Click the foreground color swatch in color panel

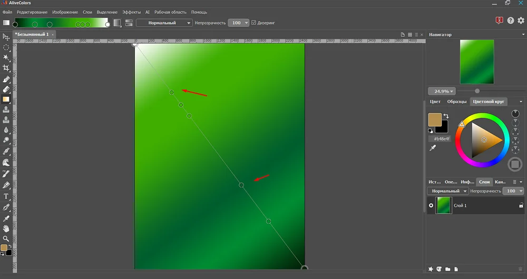tap(435, 119)
